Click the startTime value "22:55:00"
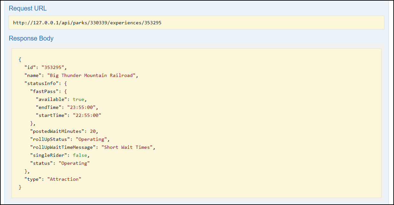Image resolution: width=394 pixels, height=205 pixels. 87,115
